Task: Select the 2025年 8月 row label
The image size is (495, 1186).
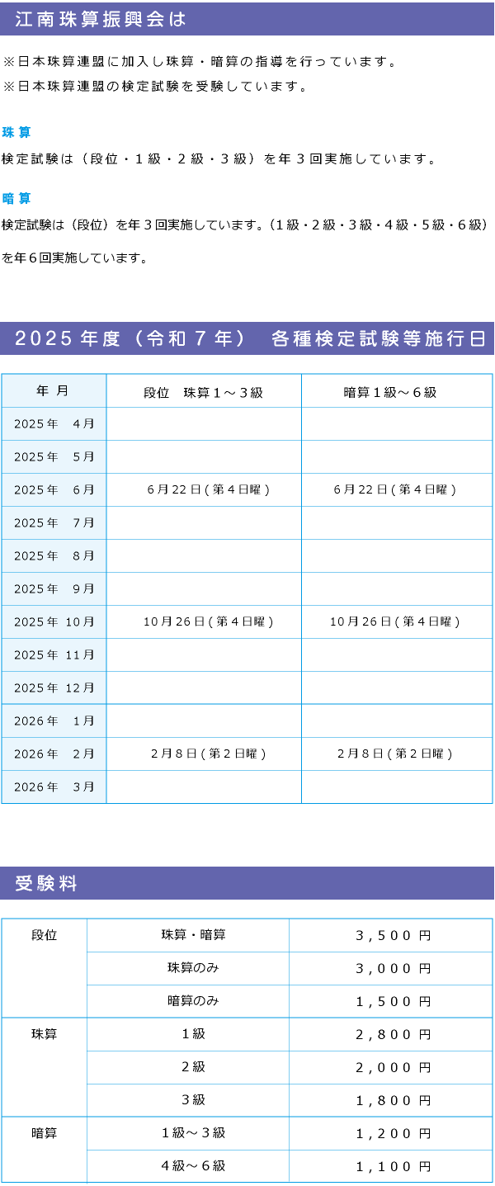Action: coord(54,555)
